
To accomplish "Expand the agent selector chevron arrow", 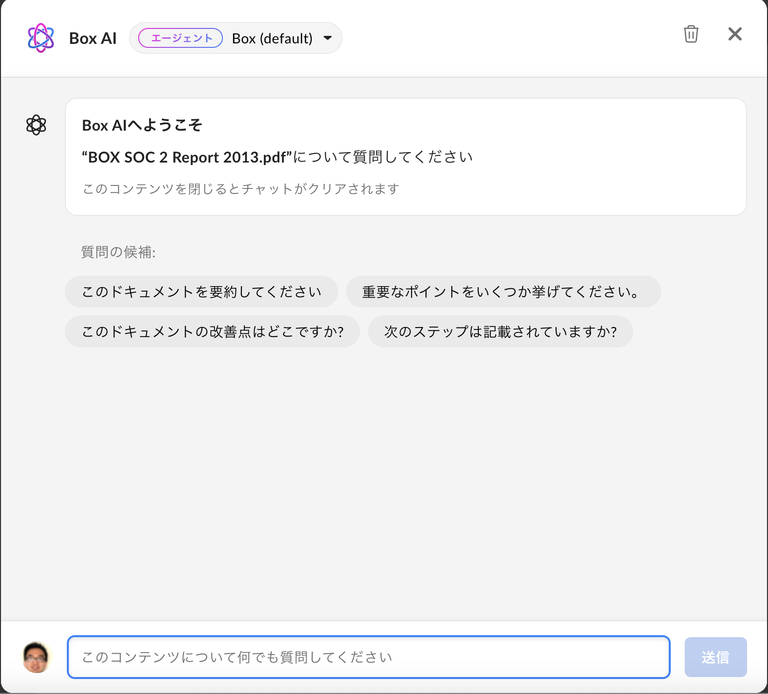I will click(328, 38).
